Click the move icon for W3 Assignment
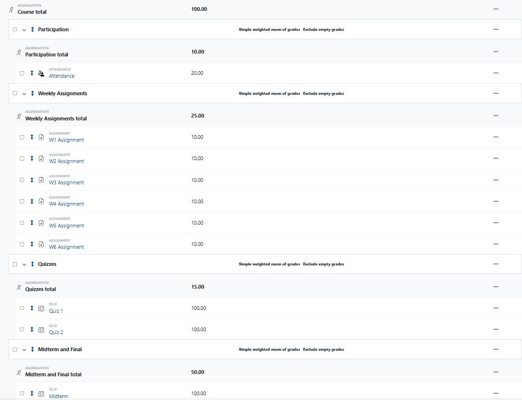 (x=32, y=180)
